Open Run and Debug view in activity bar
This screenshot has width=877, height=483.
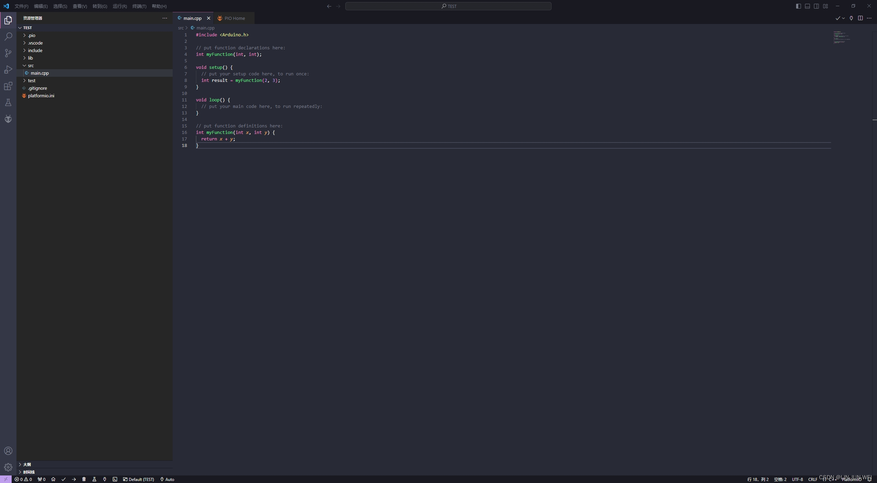(8, 70)
